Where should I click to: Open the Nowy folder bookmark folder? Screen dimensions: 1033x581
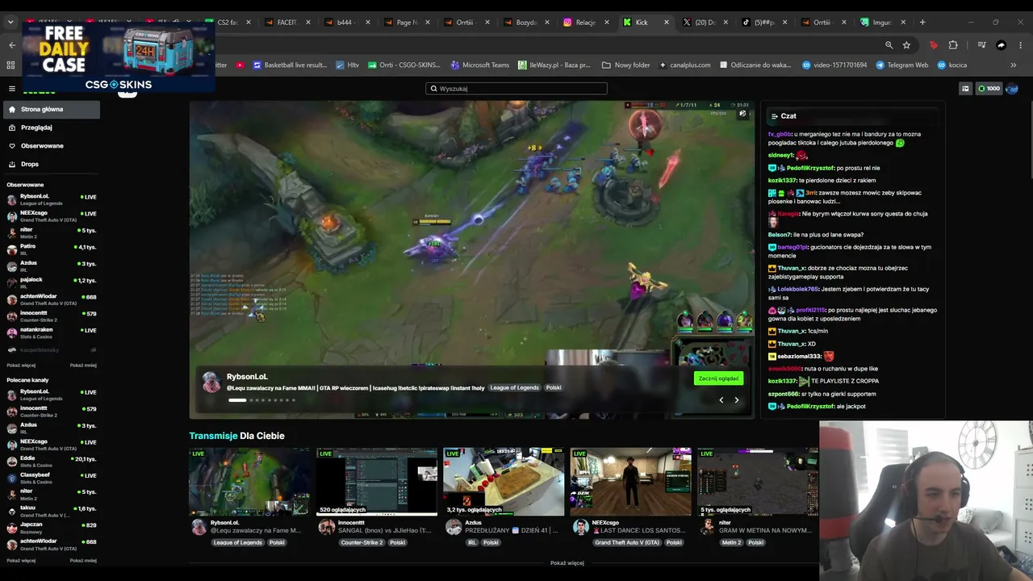[626, 65]
